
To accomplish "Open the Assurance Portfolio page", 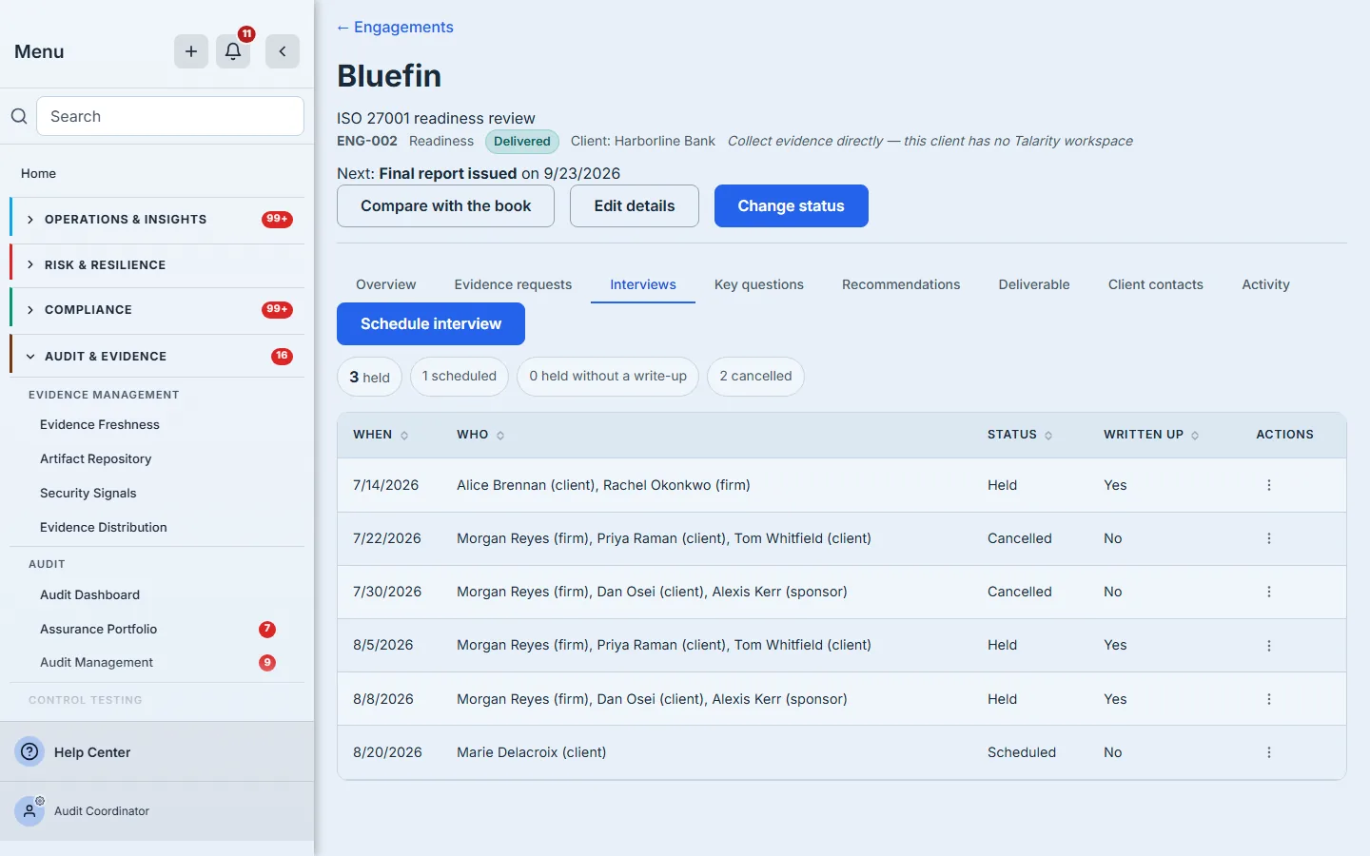I will coord(98,629).
